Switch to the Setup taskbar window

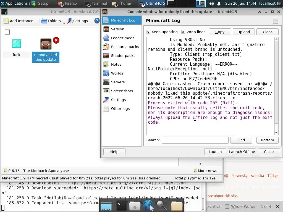click(x=40, y=3)
